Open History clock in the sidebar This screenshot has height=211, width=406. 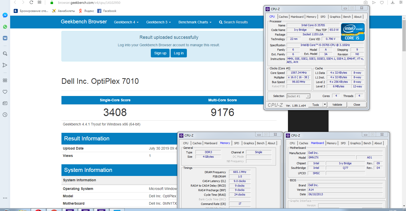[5, 115]
